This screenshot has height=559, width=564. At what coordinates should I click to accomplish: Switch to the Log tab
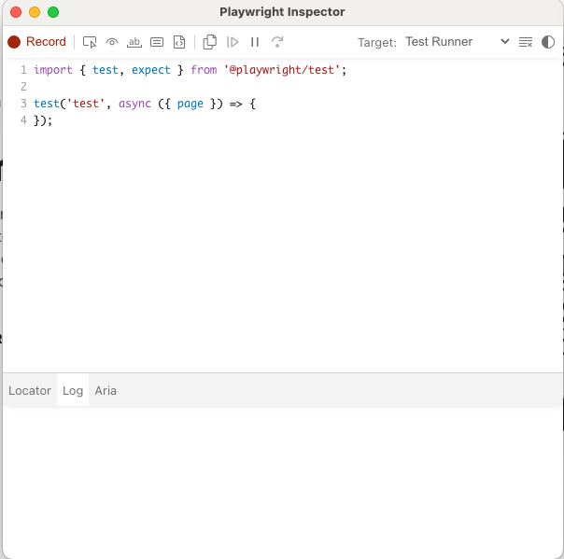tap(73, 391)
